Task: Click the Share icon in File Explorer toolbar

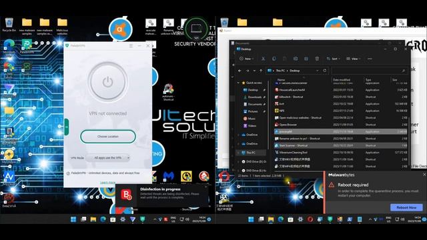Action: point(306,59)
